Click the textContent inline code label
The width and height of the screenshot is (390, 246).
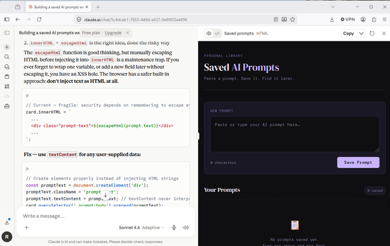(63, 154)
